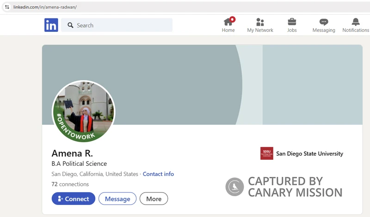Open the Contact info link
The width and height of the screenshot is (370, 217).
[158, 174]
